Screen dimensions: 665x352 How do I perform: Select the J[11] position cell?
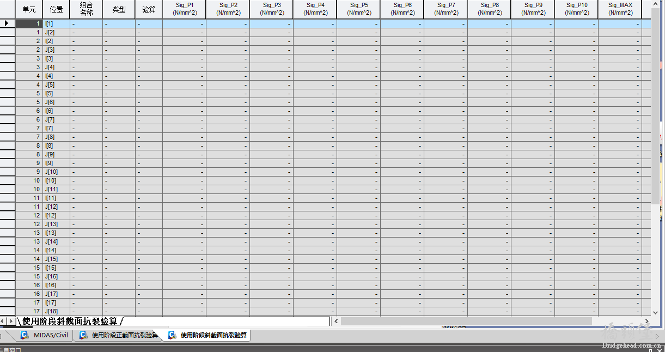(56, 189)
